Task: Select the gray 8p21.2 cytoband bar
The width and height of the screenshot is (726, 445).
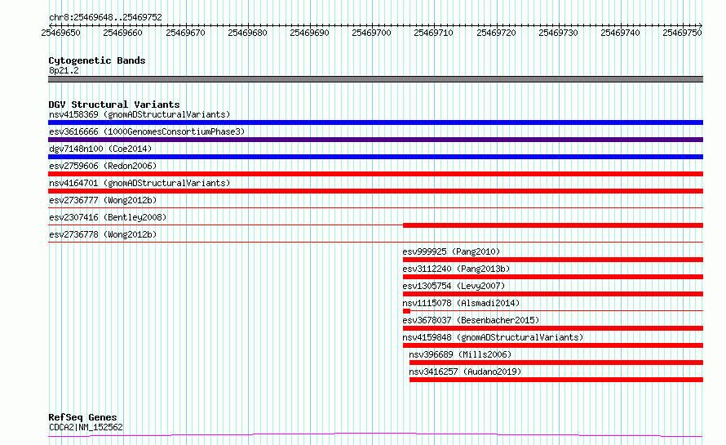Action: pos(375,79)
